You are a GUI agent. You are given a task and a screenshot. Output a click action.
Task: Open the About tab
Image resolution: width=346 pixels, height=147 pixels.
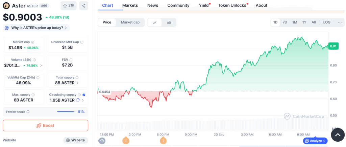[262, 5]
